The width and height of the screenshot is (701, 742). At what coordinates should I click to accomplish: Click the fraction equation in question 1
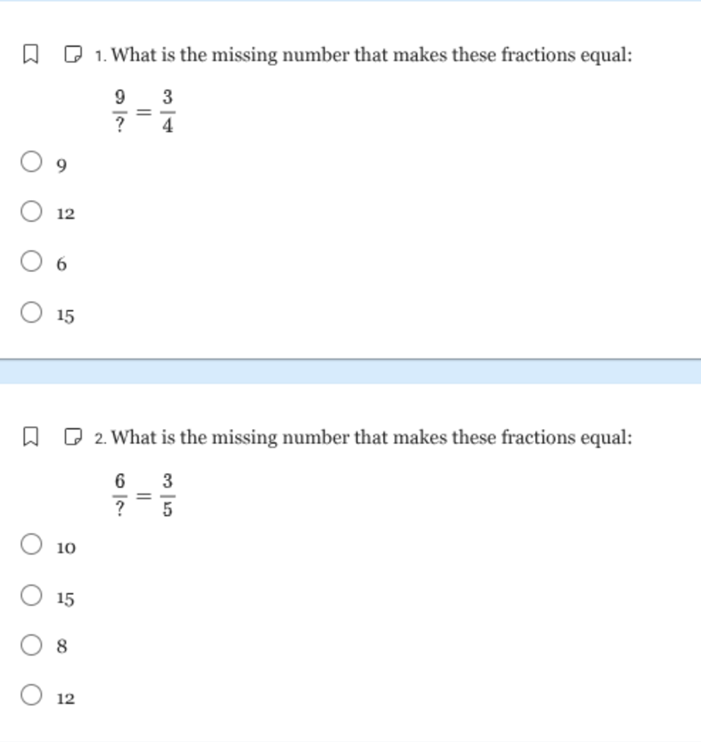[x=143, y=108]
